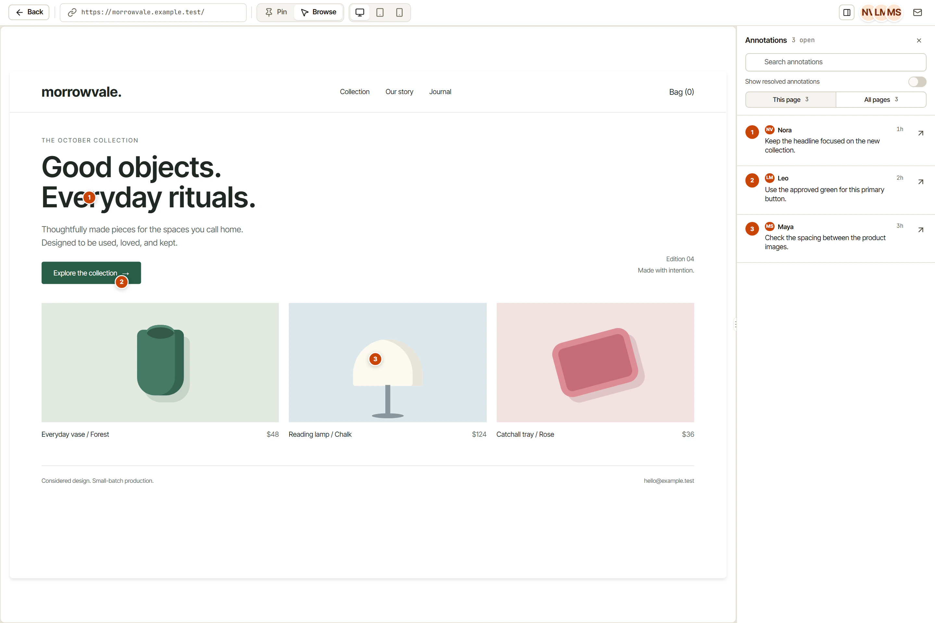Image resolution: width=935 pixels, height=623 pixels.
Task: Click Keep the headline focused comment text
Action: [822, 145]
